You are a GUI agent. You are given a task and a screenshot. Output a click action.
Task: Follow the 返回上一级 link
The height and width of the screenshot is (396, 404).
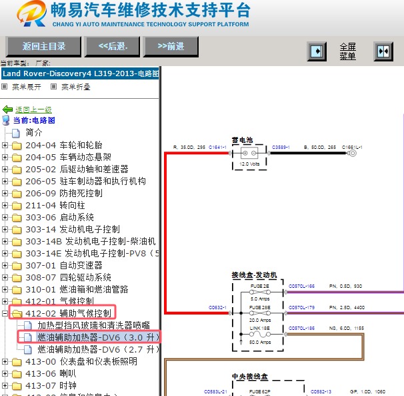click(x=33, y=110)
